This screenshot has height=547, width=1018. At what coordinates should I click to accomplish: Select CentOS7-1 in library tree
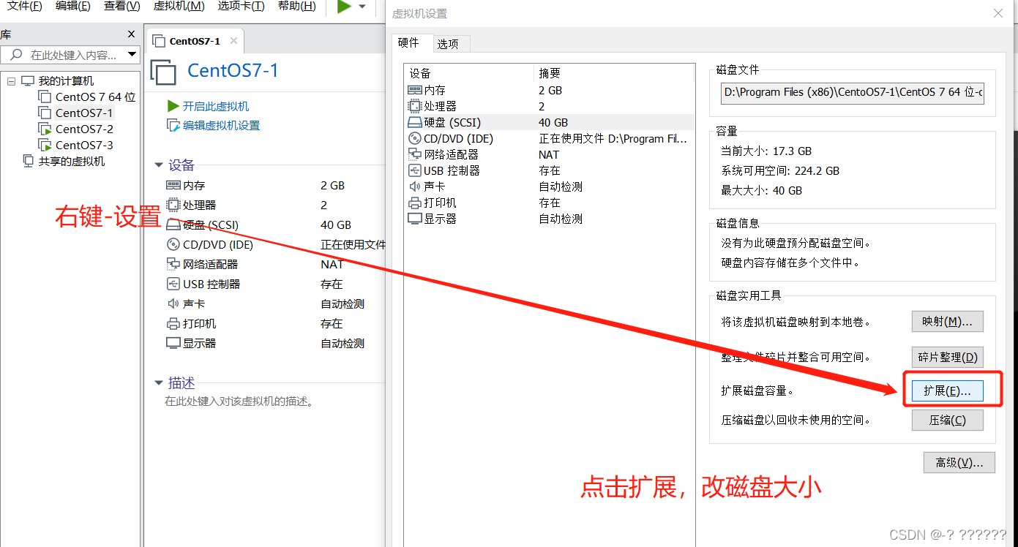[x=84, y=113]
